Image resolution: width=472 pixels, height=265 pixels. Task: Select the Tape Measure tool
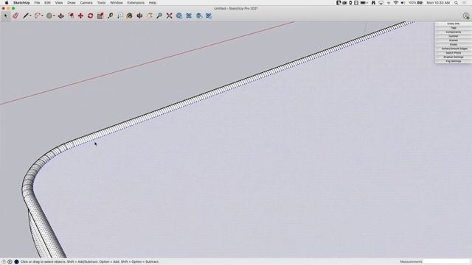click(110, 15)
